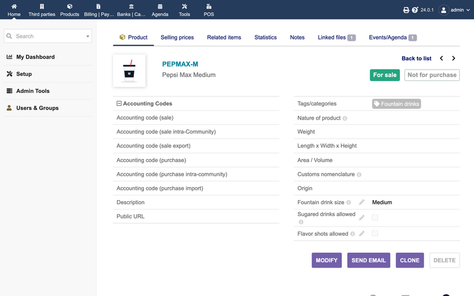This screenshot has height=296, width=474.
Task: Click the PEPMAX-M product reference
Action: tap(180, 64)
